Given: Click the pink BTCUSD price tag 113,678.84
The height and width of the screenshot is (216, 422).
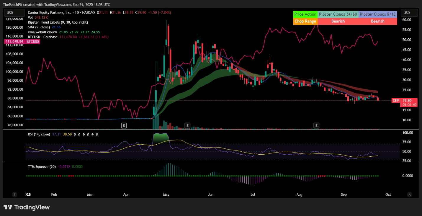Looking at the screenshot, I should 14,41.
